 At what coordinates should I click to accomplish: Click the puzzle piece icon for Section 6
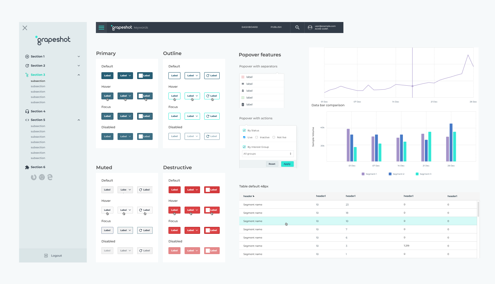[x=27, y=167]
